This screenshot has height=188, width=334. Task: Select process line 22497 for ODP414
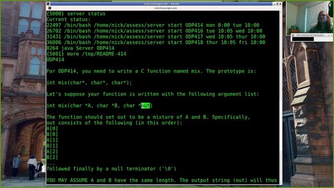tap(153, 25)
